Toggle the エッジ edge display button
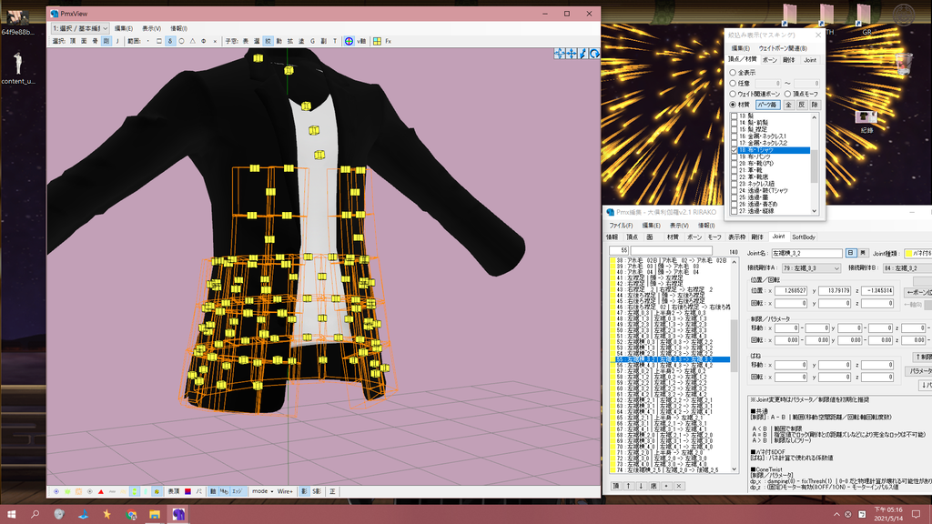This screenshot has height=524, width=932. click(238, 491)
